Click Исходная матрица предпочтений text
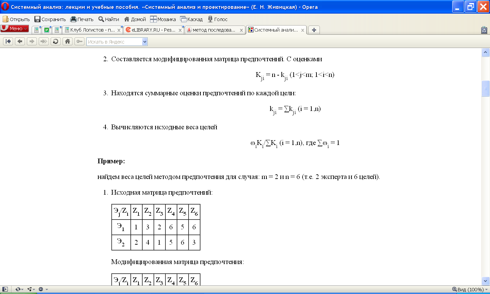This screenshot has width=490, height=294. pyautogui.click(x=162, y=192)
